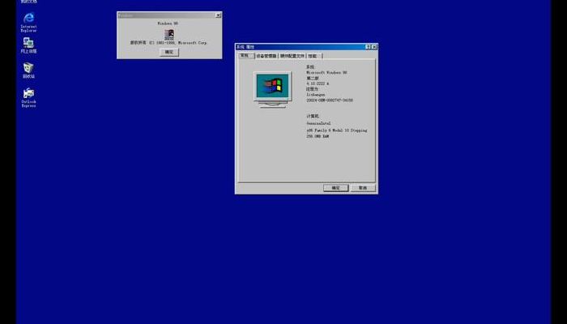This screenshot has width=567, height=324.
Task: Select the Network Neighborhood (网上邻居) desktop icon
Action: pyautogui.click(x=28, y=45)
